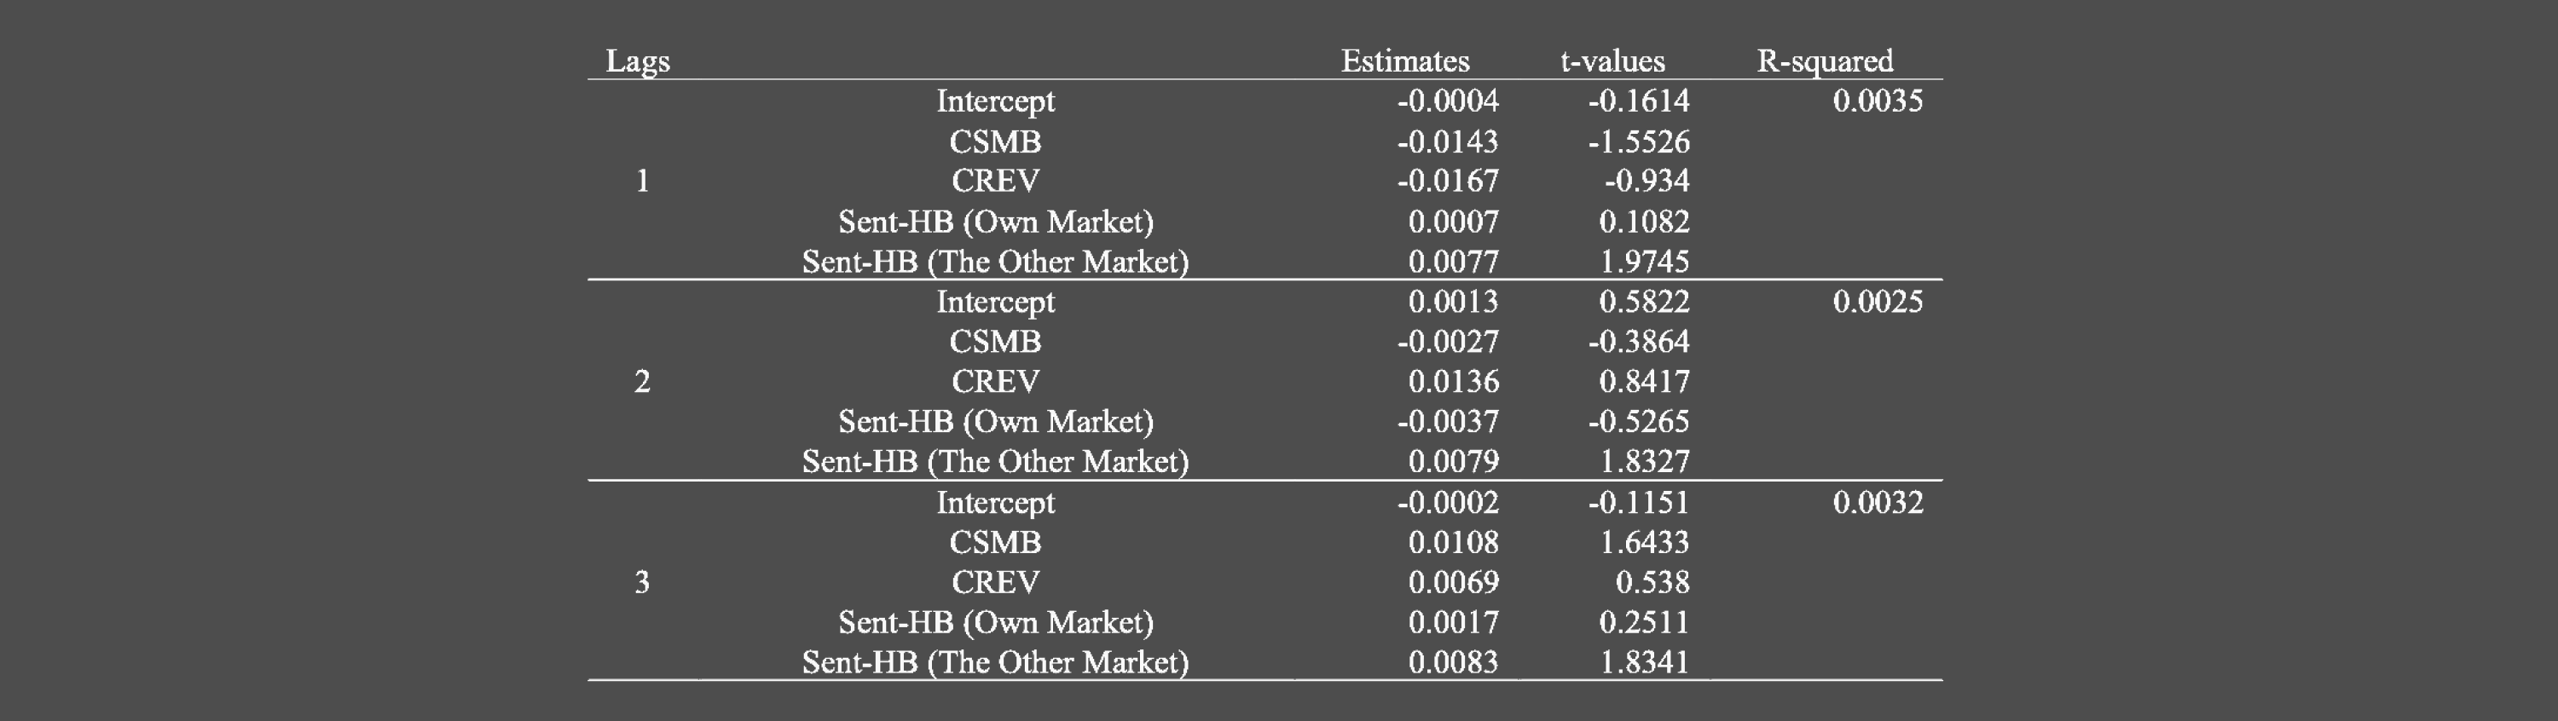Click the Estimates column header
2558x721 pixels.
pyautogui.click(x=1404, y=61)
